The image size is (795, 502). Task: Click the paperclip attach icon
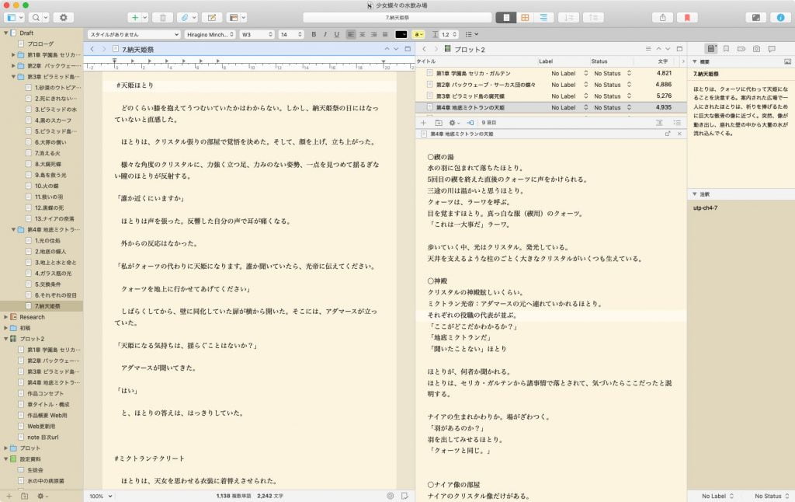[x=185, y=17]
